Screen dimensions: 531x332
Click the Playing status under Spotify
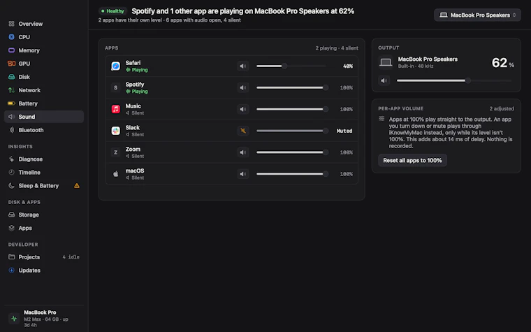click(x=137, y=92)
